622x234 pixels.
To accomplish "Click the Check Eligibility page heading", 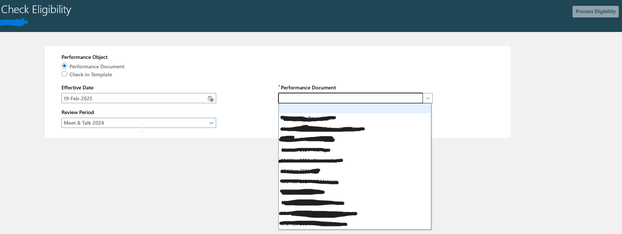I will click(36, 9).
